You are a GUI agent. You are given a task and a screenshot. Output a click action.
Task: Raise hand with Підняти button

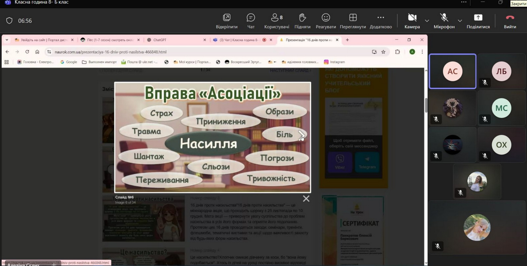[302, 21]
